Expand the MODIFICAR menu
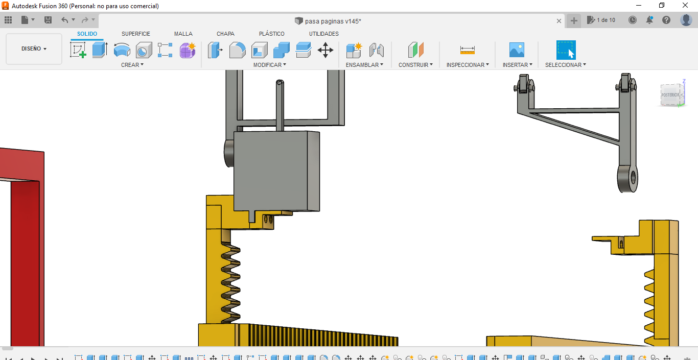The image size is (698, 360). (269, 65)
